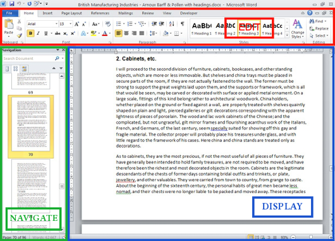Click the Change Styles icon
Image resolution: width=335 pixels, height=241 pixels.
click(298, 29)
